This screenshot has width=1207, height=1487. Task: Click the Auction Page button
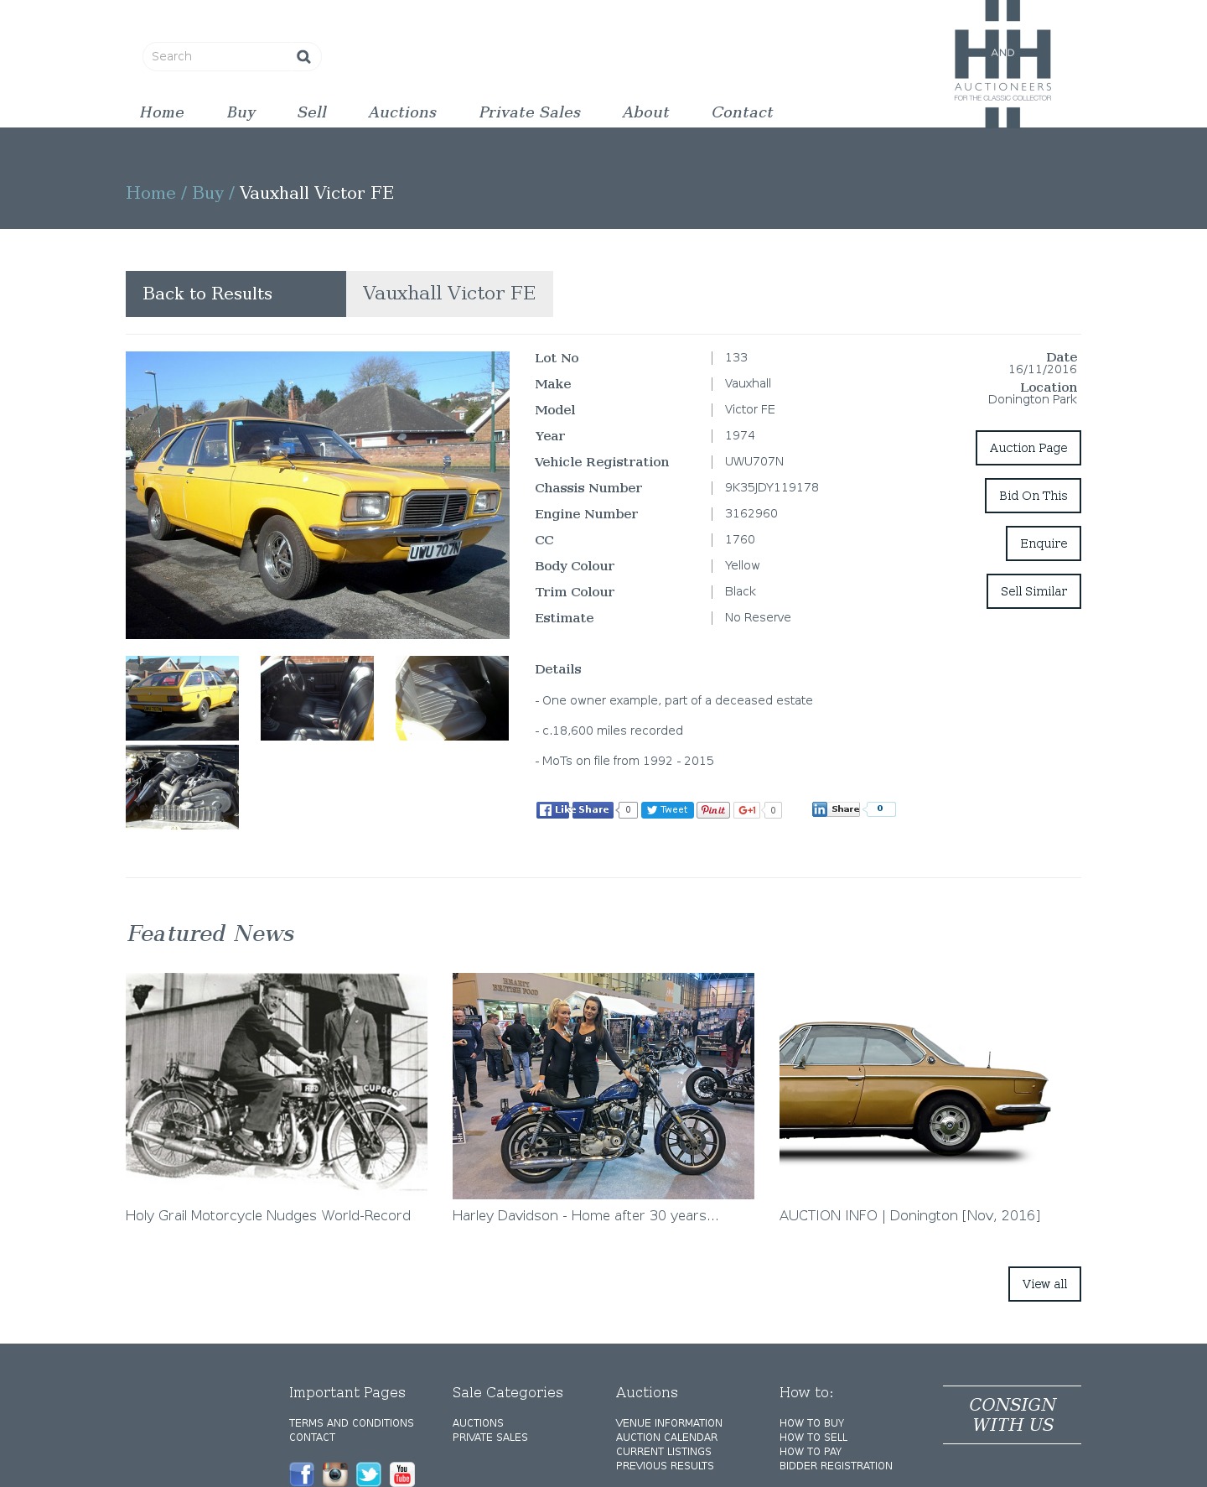[1028, 448]
